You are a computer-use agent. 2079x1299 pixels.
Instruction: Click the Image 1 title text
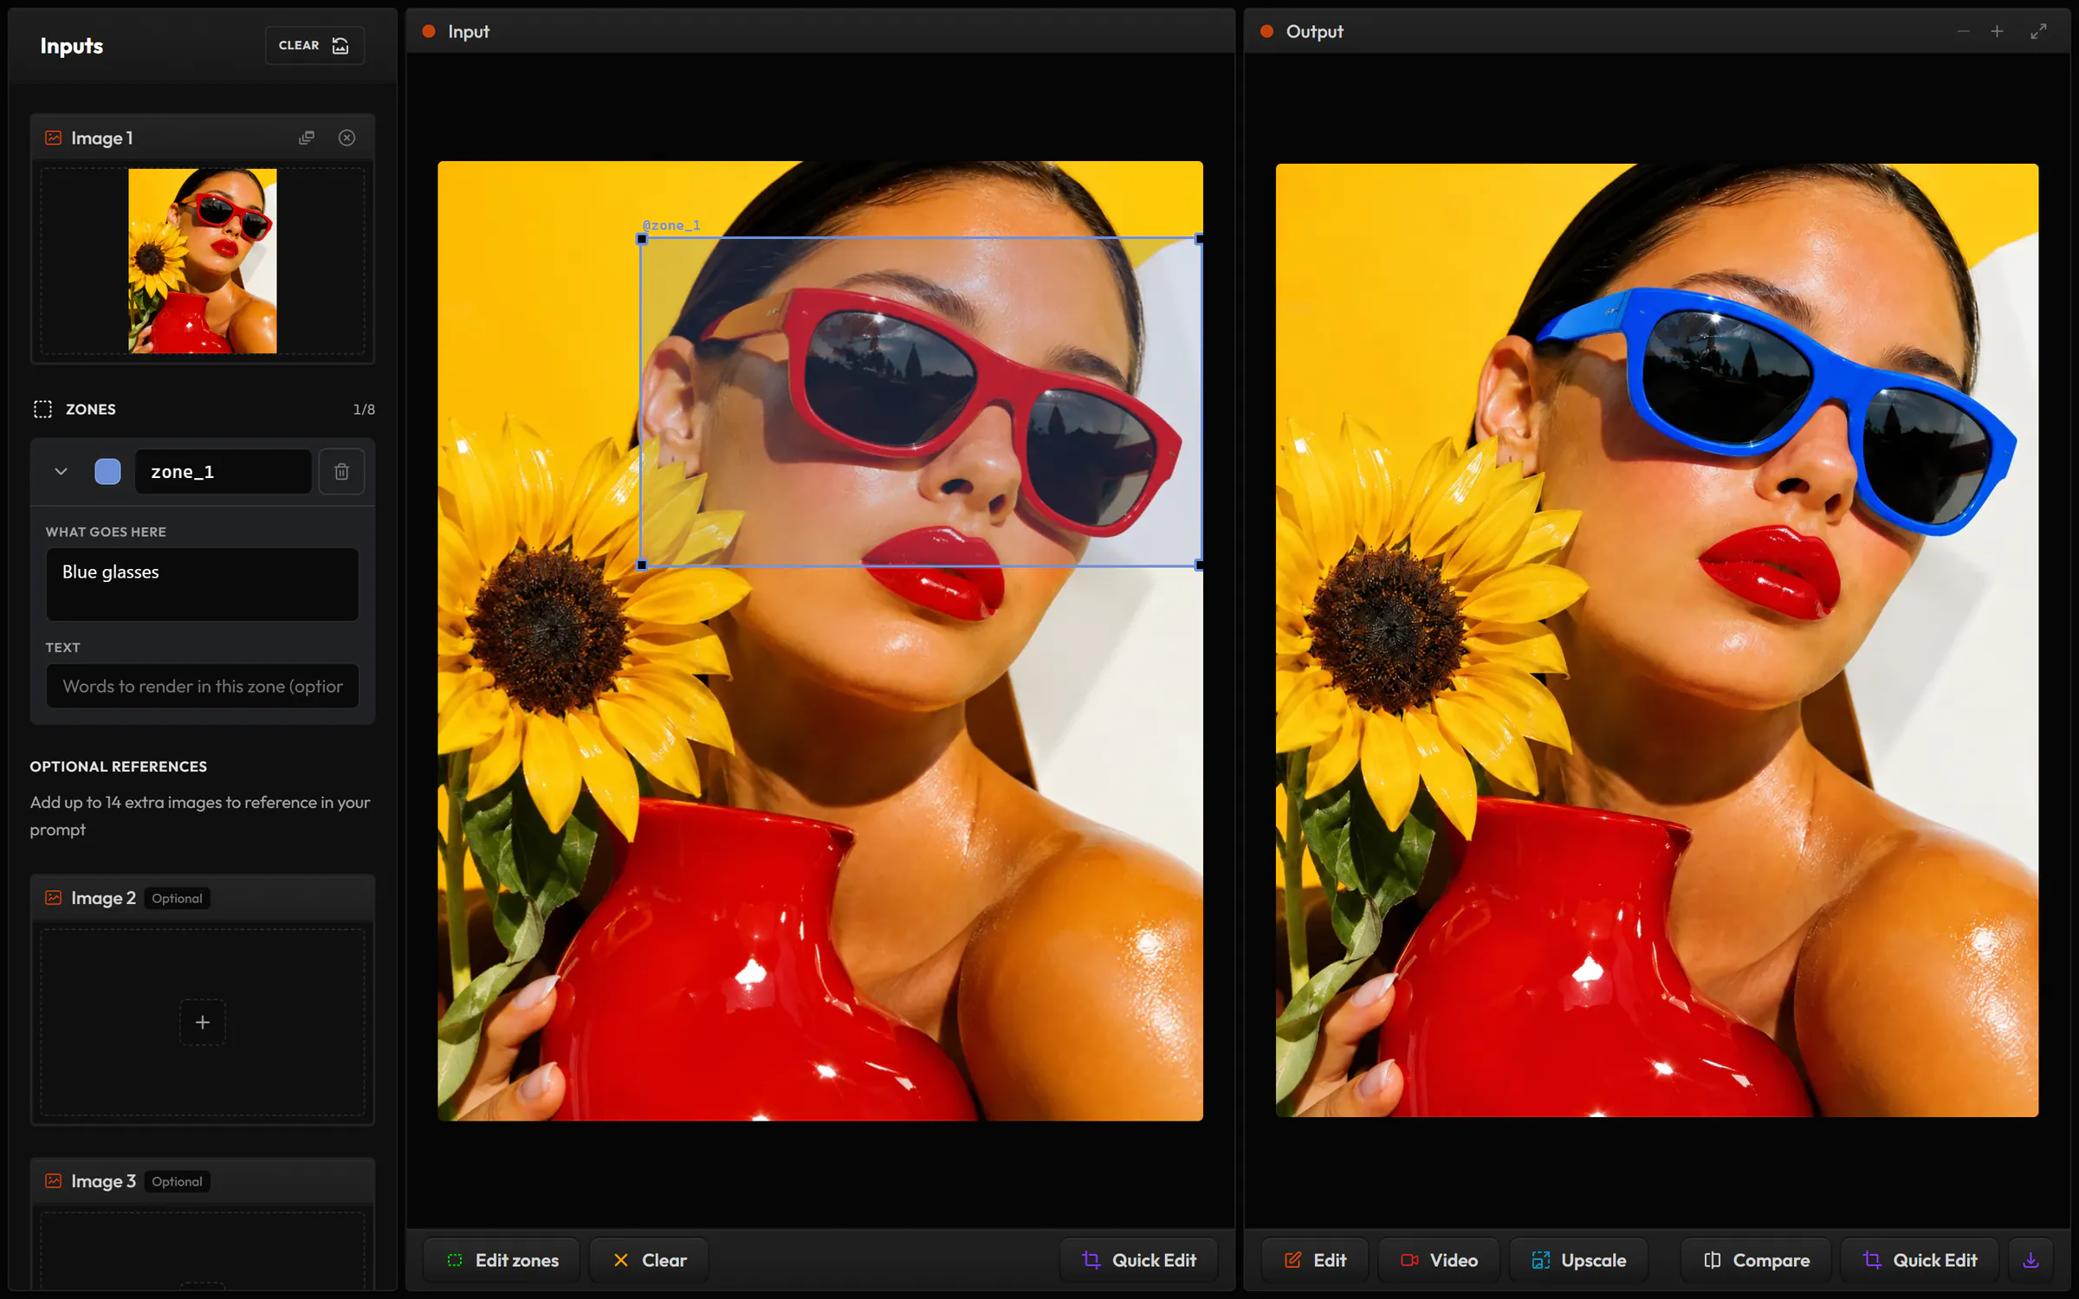(102, 138)
